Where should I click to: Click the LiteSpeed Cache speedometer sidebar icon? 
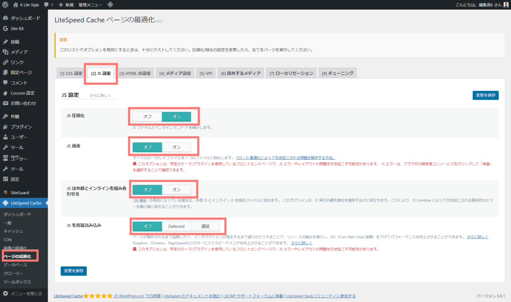coord(5,203)
